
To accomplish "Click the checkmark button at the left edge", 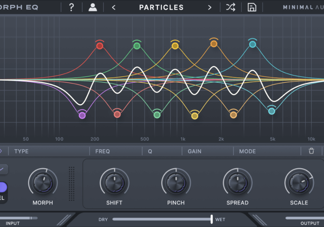I will [3, 169].
